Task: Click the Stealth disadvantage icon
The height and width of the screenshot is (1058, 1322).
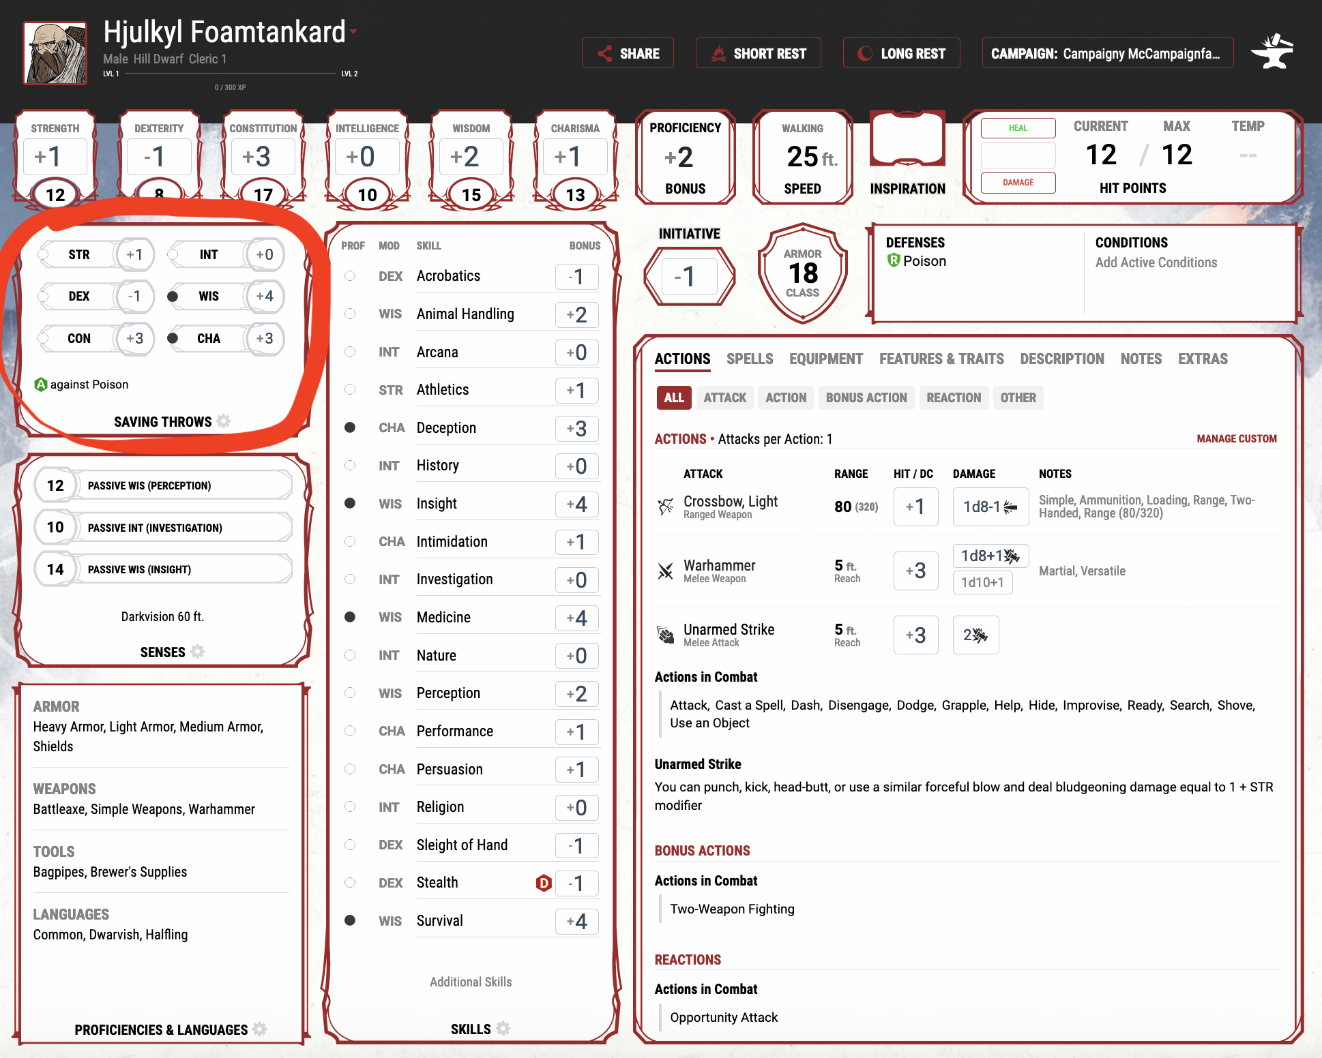Action: (543, 883)
